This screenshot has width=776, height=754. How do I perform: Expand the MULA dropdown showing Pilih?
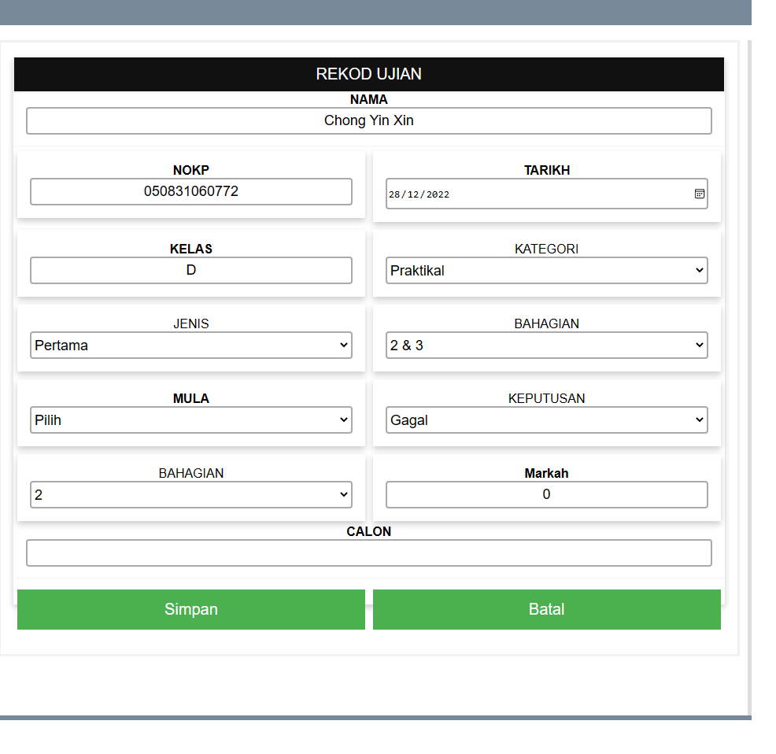(190, 420)
